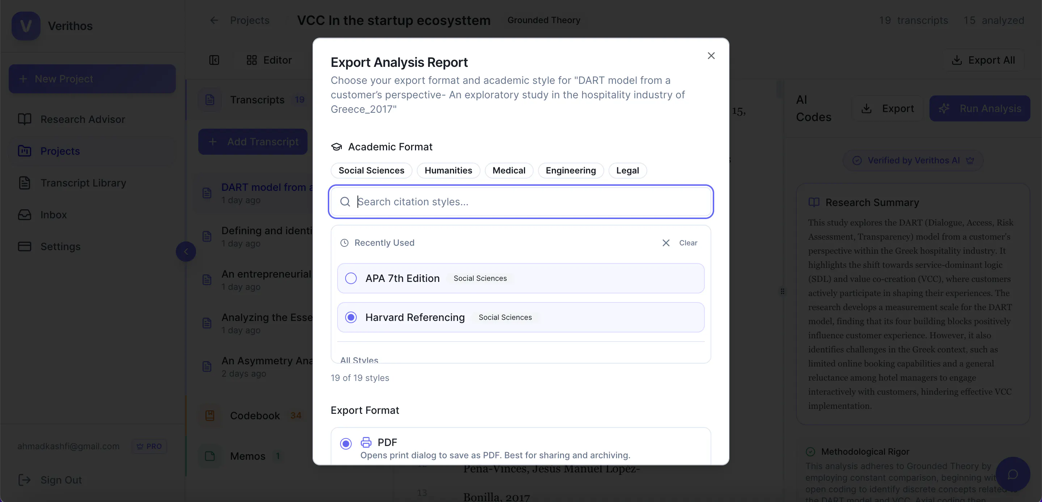Viewport: 1042px width, 502px height.
Task: Click the Codebook bookmark icon
Action: coord(210,416)
